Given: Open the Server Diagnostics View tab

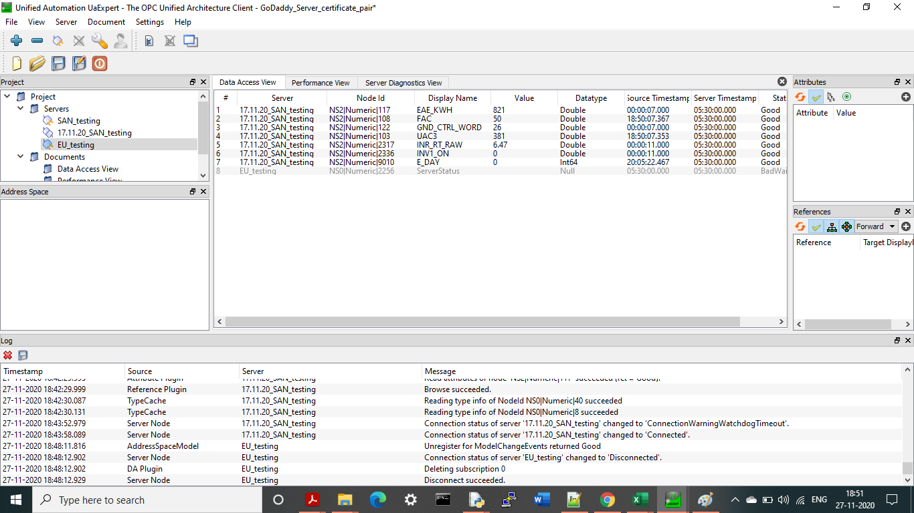Looking at the screenshot, I should 403,83.
